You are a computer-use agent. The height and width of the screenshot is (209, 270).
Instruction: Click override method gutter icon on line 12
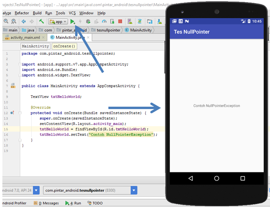pos(12,113)
